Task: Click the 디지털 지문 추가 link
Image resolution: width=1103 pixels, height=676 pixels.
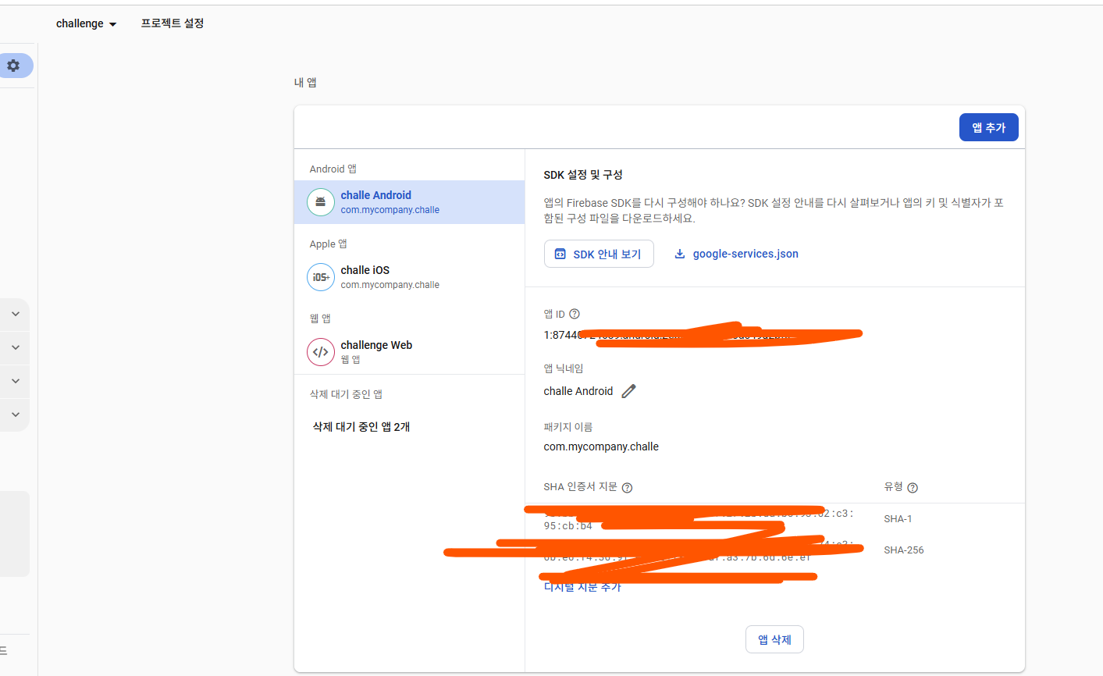Action: pos(582,587)
